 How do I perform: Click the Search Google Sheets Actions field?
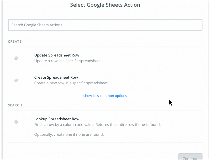click(x=105, y=25)
